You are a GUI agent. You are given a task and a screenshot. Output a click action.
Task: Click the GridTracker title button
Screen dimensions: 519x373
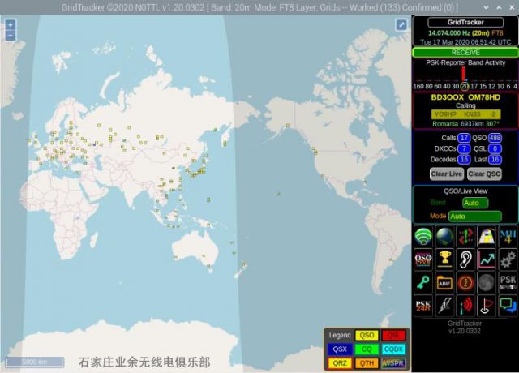(465, 22)
